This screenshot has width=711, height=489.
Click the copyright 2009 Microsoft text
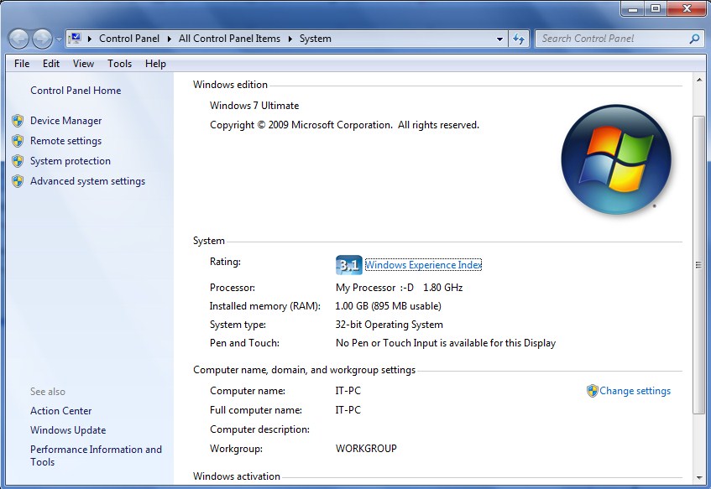click(x=344, y=125)
